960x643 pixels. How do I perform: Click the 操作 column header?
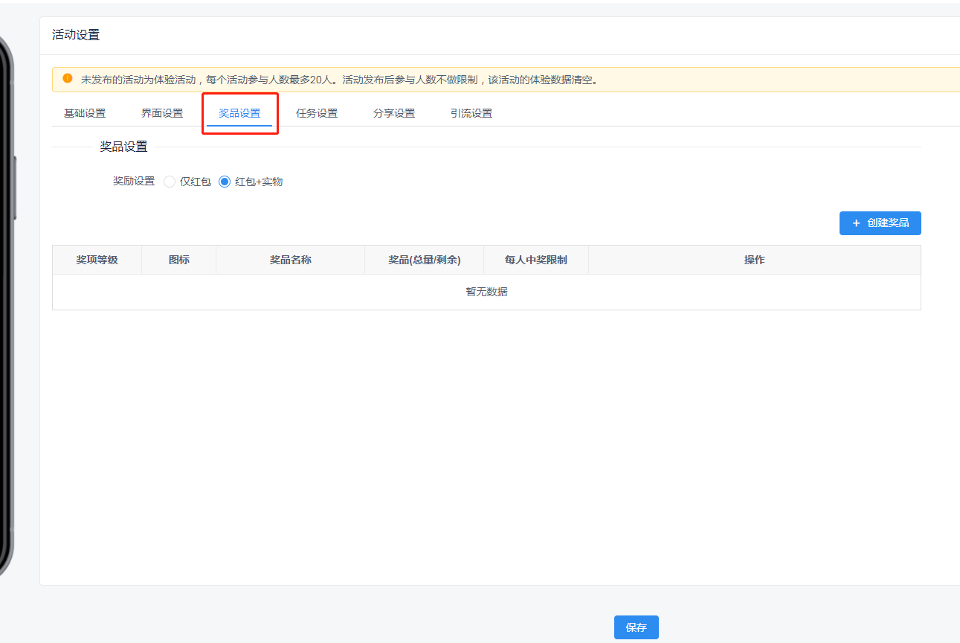point(755,260)
